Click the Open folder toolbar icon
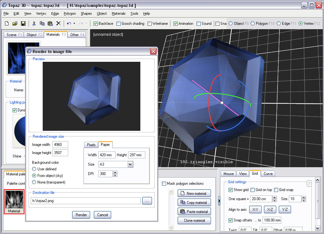Screen dimensions: 324x234 coord(15,24)
